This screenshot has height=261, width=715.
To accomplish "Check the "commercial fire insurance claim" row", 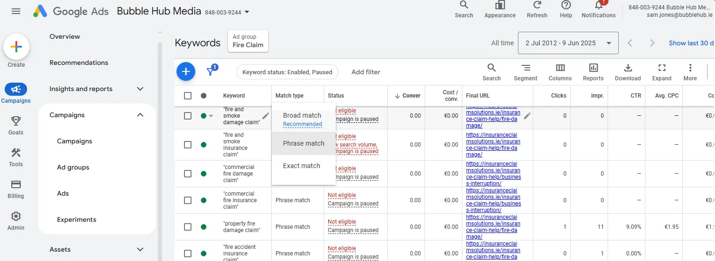I will point(188,200).
